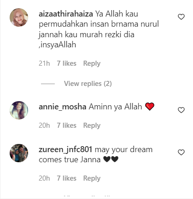Click the 20h timestamp under annie_mosha's comment

pyautogui.click(x=44, y=125)
